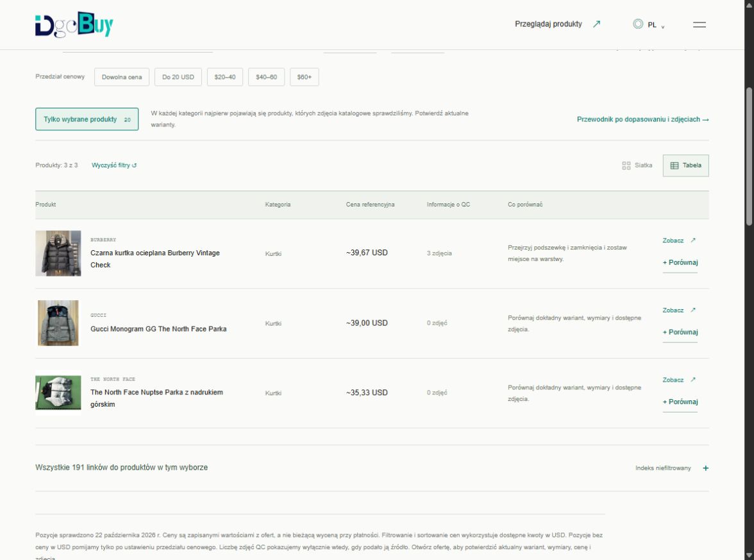Image resolution: width=754 pixels, height=560 pixels.
Task: Click the arrow icon beside Zobacz for Nuptse
Action: click(693, 380)
